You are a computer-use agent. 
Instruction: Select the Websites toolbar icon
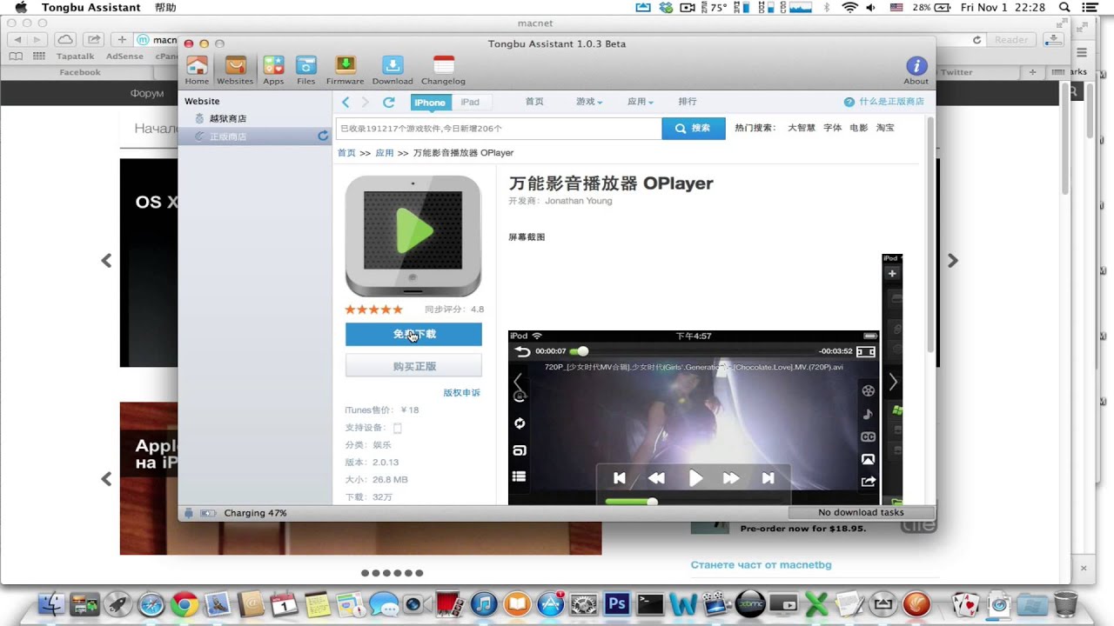235,70
